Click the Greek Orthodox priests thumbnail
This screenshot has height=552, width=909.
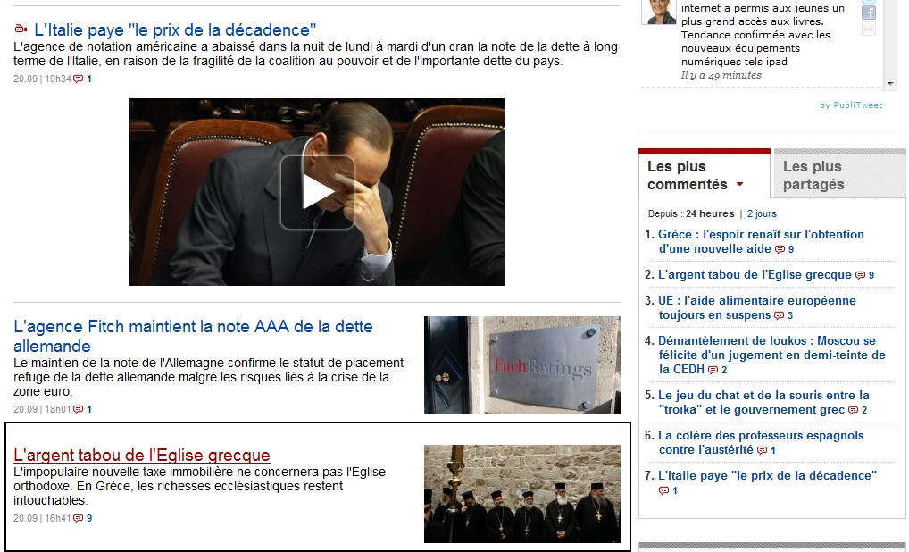(x=521, y=494)
